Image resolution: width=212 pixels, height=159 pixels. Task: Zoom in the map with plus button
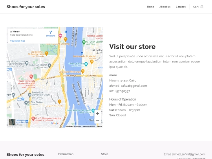click(x=98, y=113)
